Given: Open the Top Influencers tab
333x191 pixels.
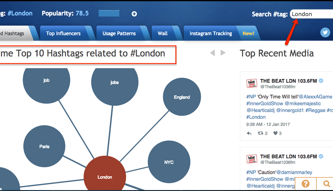Looking at the screenshot, I should pos(63,33).
